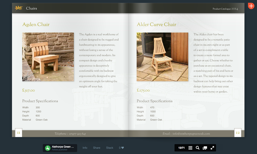Click the green publisher avatar icon
The image size is (257, 154).
tap(48, 148)
